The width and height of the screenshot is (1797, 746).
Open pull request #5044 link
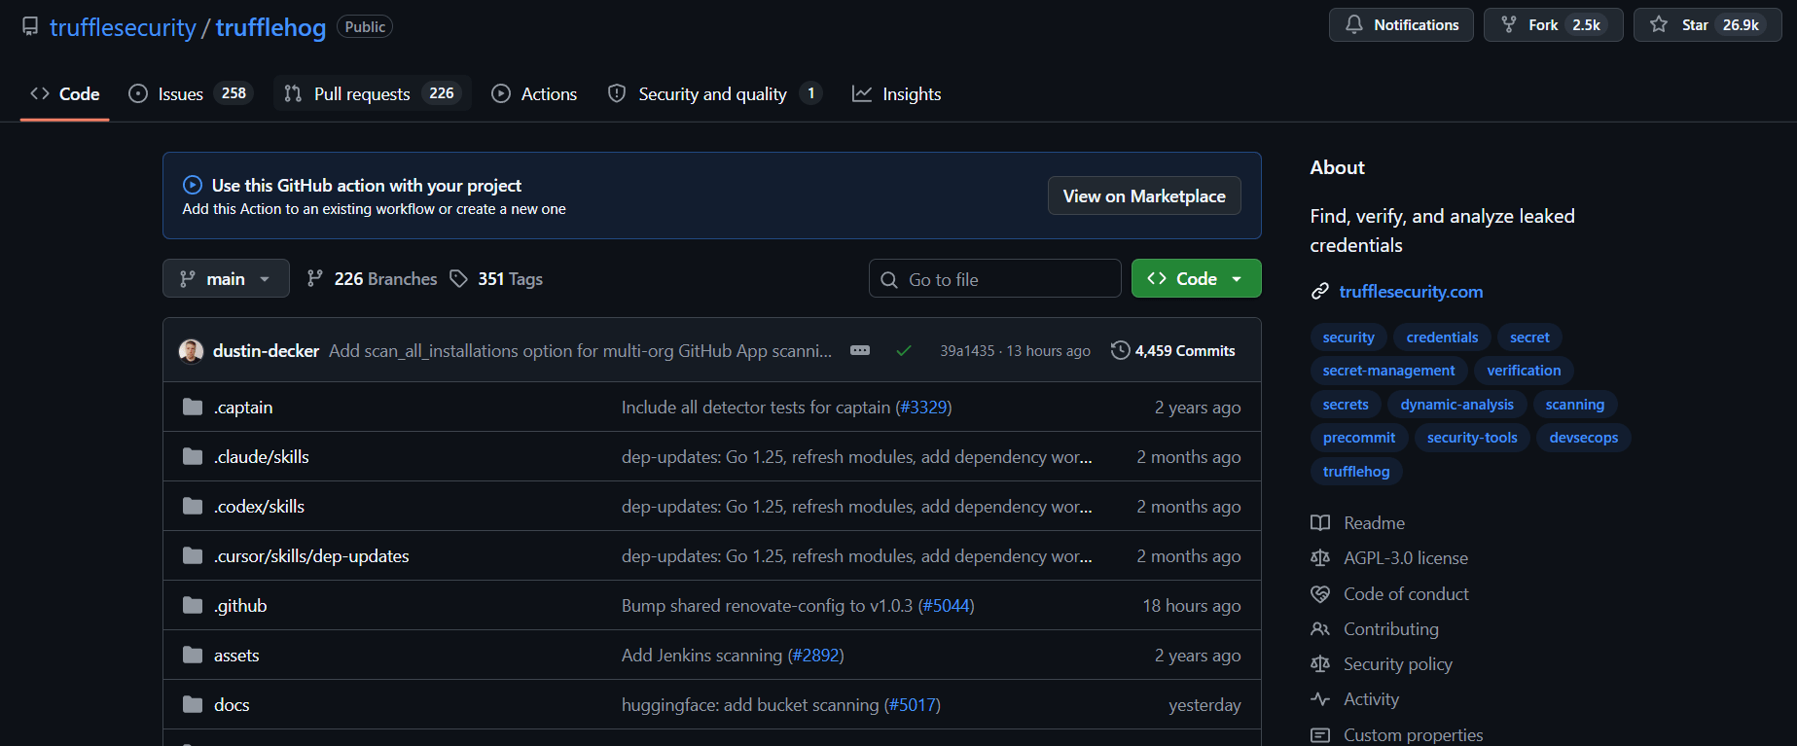coord(946,606)
